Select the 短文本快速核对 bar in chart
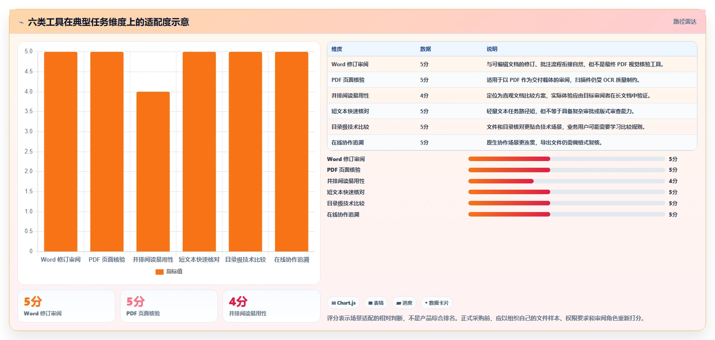Viewport: 715px width, 340px height. pos(199,152)
